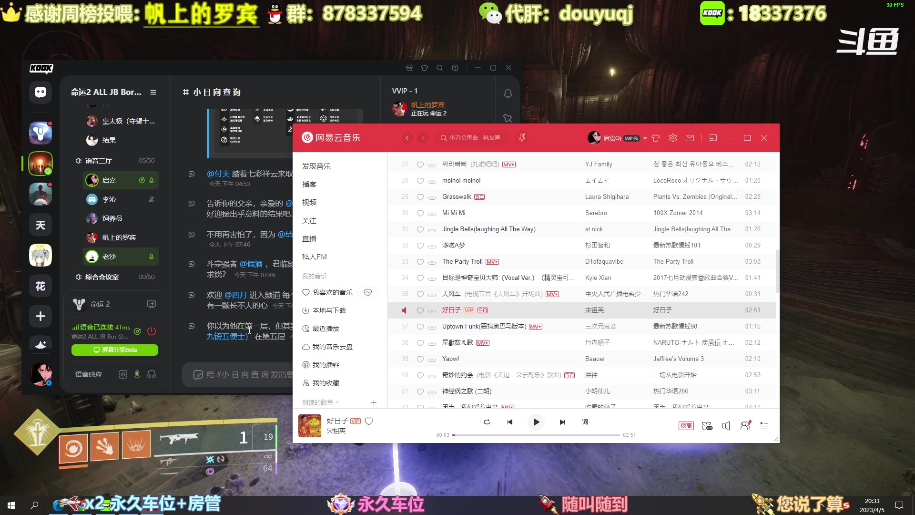Start heartbeat mode beside 我喜欢的音乐

[368, 292]
